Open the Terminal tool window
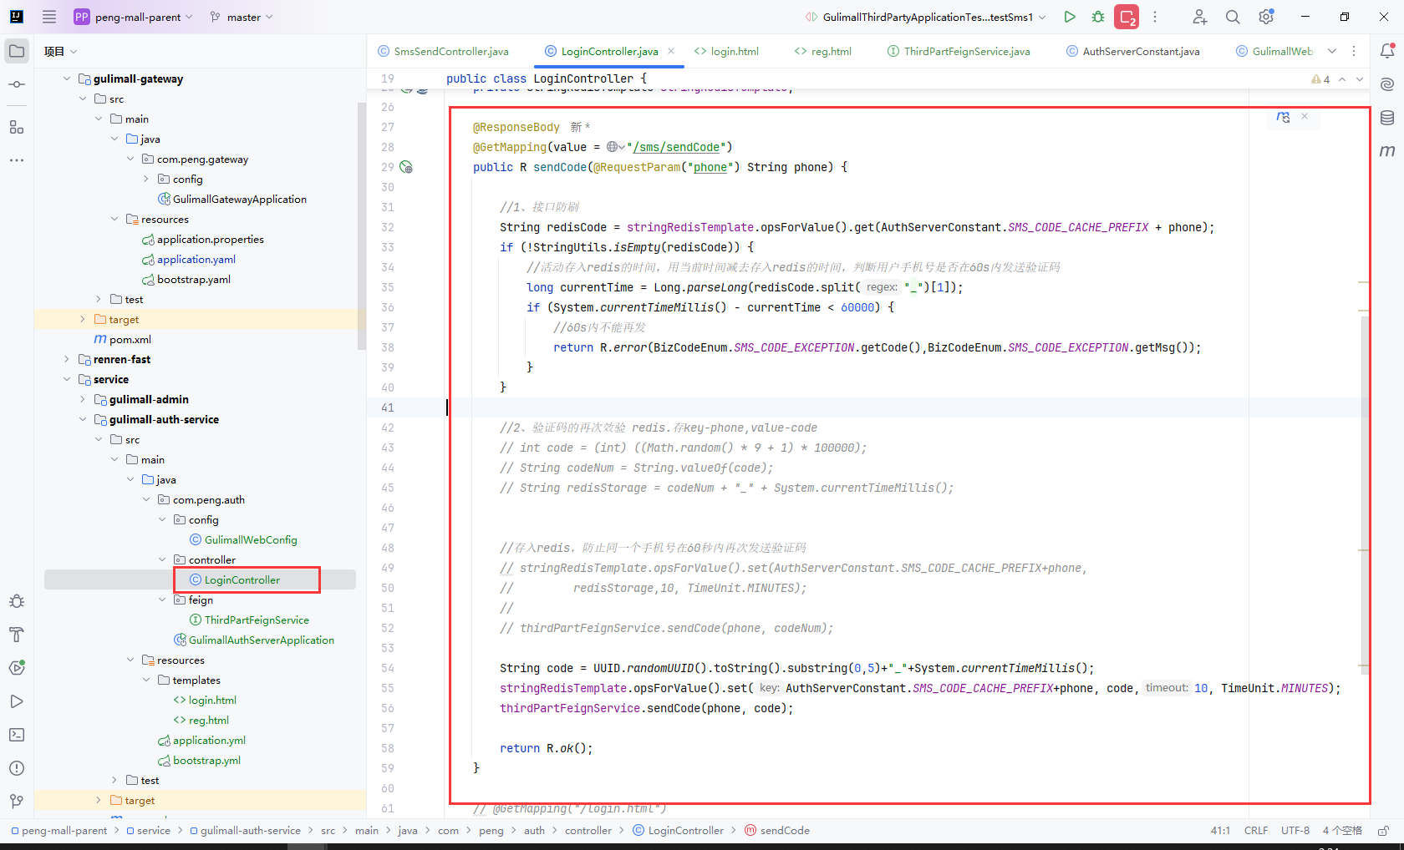This screenshot has width=1404, height=850. 17,735
